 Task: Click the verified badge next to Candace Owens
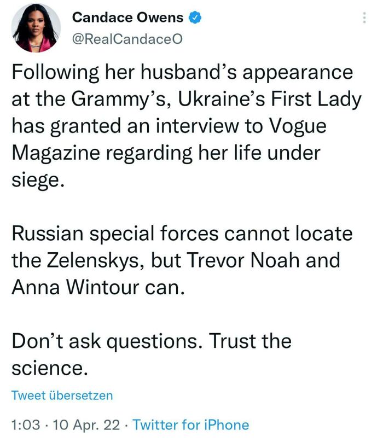point(194,16)
